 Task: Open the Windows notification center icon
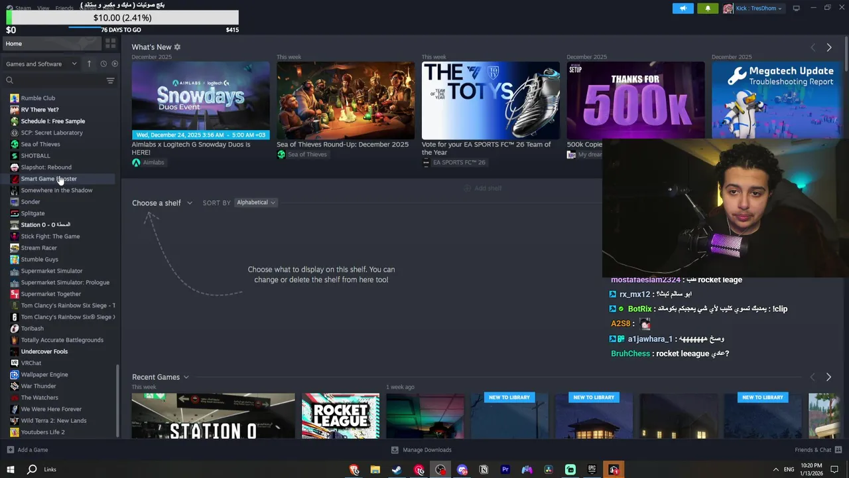click(x=834, y=469)
